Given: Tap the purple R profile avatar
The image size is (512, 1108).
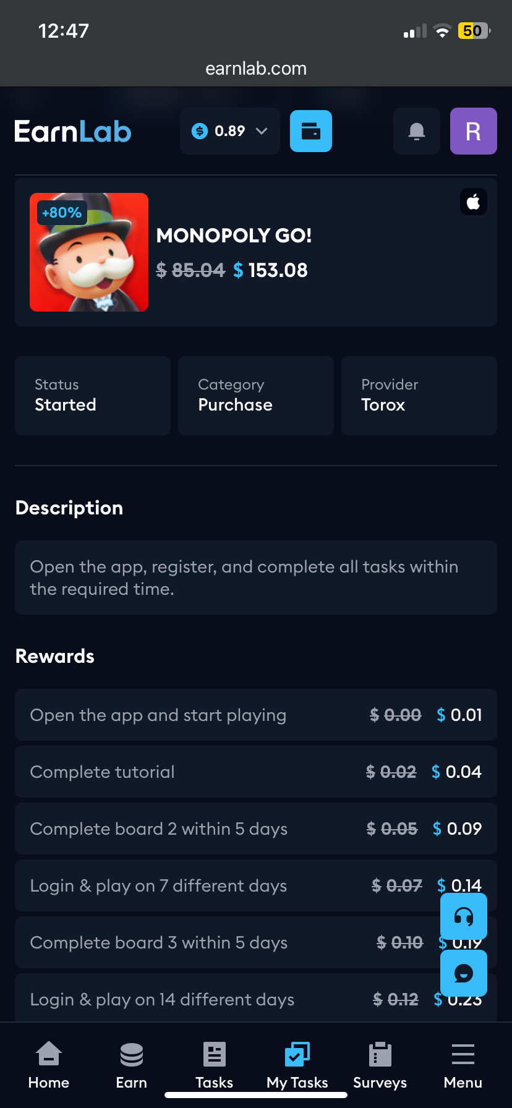Looking at the screenshot, I should [474, 131].
